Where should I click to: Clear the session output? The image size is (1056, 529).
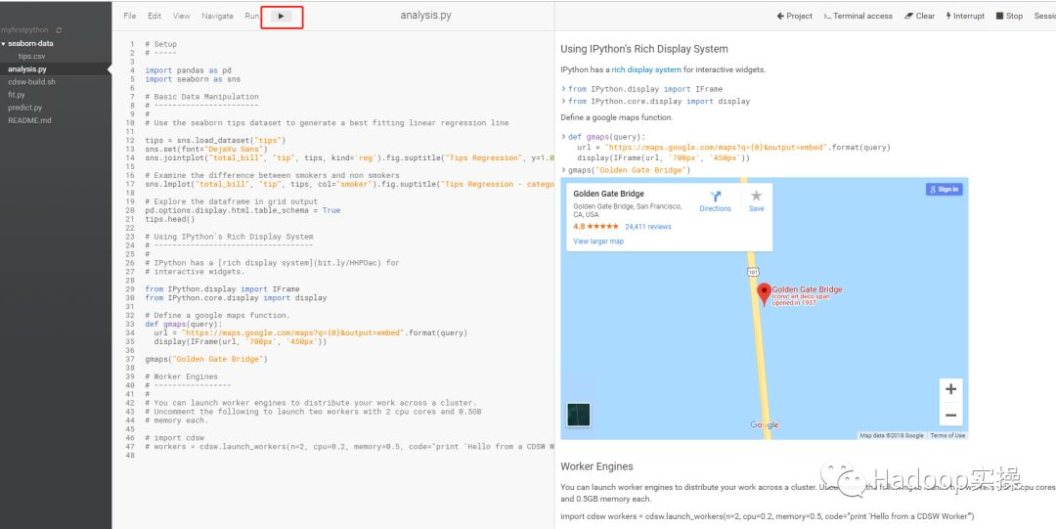coord(919,17)
